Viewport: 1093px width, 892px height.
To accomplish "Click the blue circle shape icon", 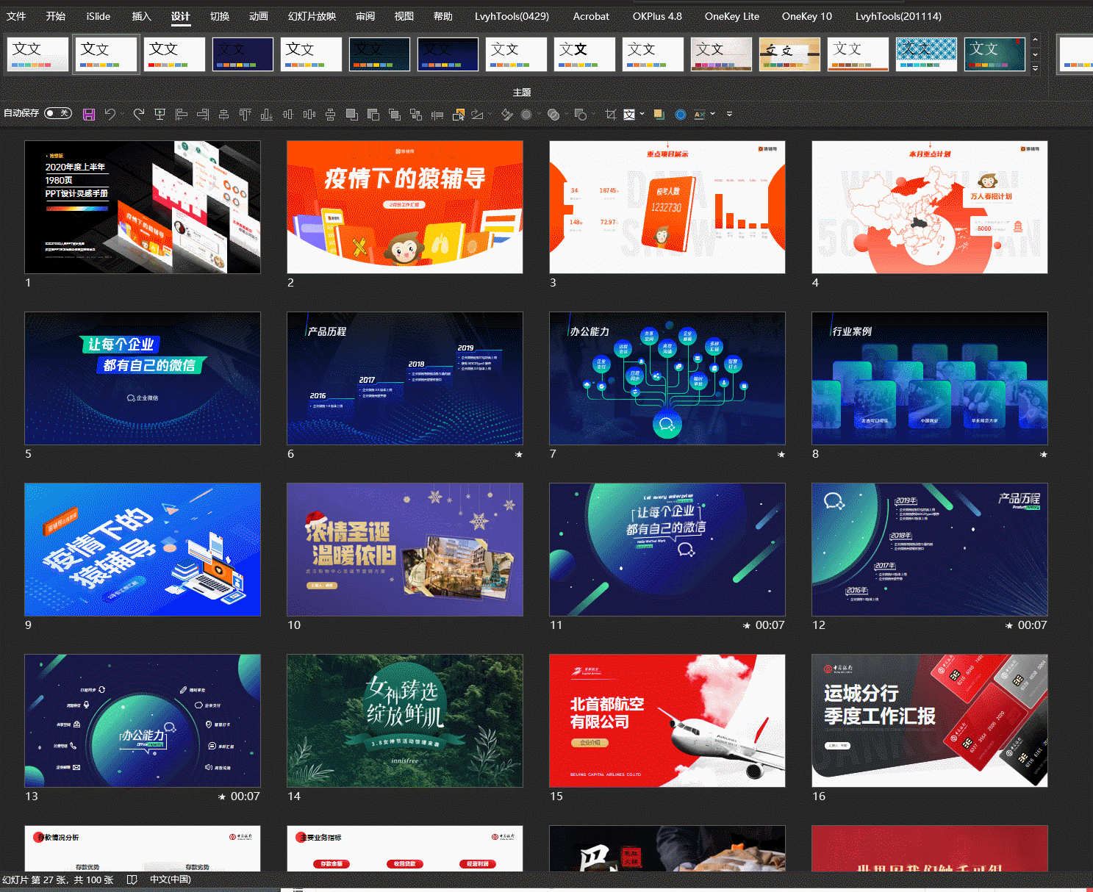I will tap(681, 114).
